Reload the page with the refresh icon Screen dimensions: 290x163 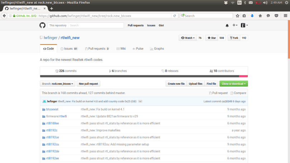[175, 16]
